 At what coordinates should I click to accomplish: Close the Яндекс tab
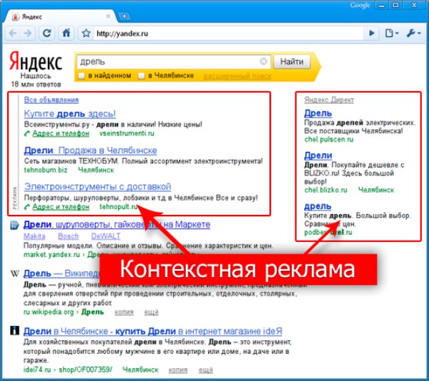pos(108,16)
